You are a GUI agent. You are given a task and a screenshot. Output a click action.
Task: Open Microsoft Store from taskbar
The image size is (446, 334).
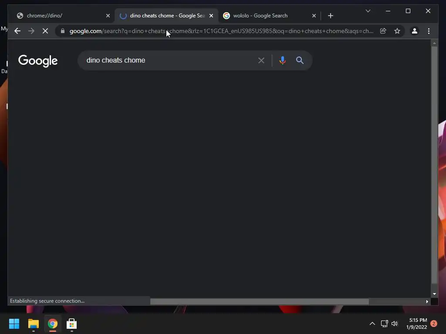coord(72,324)
